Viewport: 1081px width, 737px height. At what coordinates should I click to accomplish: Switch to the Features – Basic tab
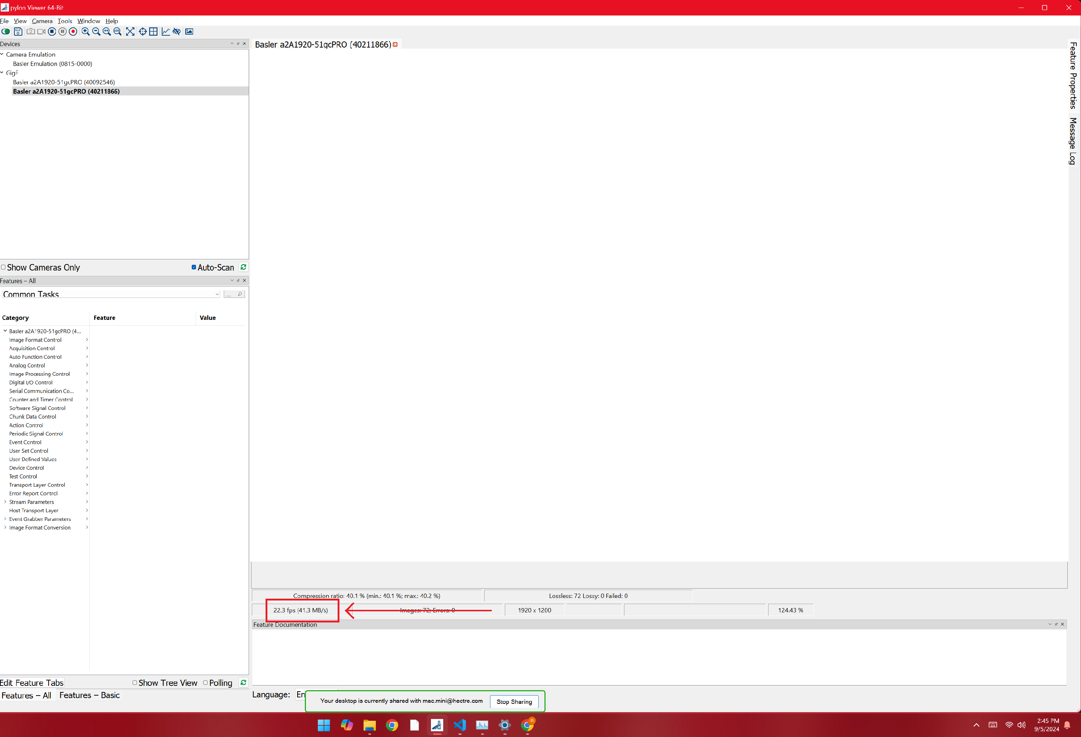tap(89, 695)
